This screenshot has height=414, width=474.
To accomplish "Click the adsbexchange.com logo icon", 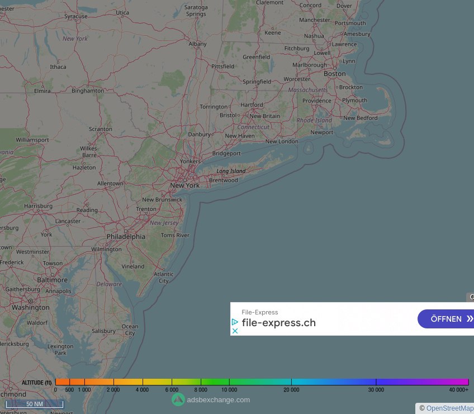I will pyautogui.click(x=178, y=399).
